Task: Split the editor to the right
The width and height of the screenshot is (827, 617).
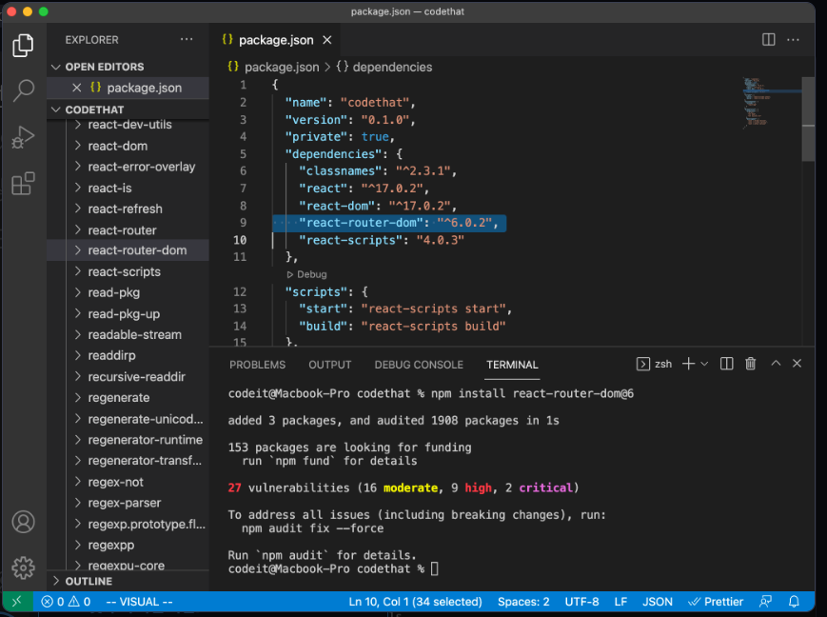Action: (768, 40)
